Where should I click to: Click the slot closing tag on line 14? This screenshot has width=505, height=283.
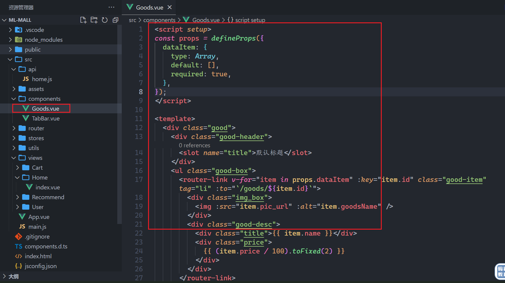point(298,153)
